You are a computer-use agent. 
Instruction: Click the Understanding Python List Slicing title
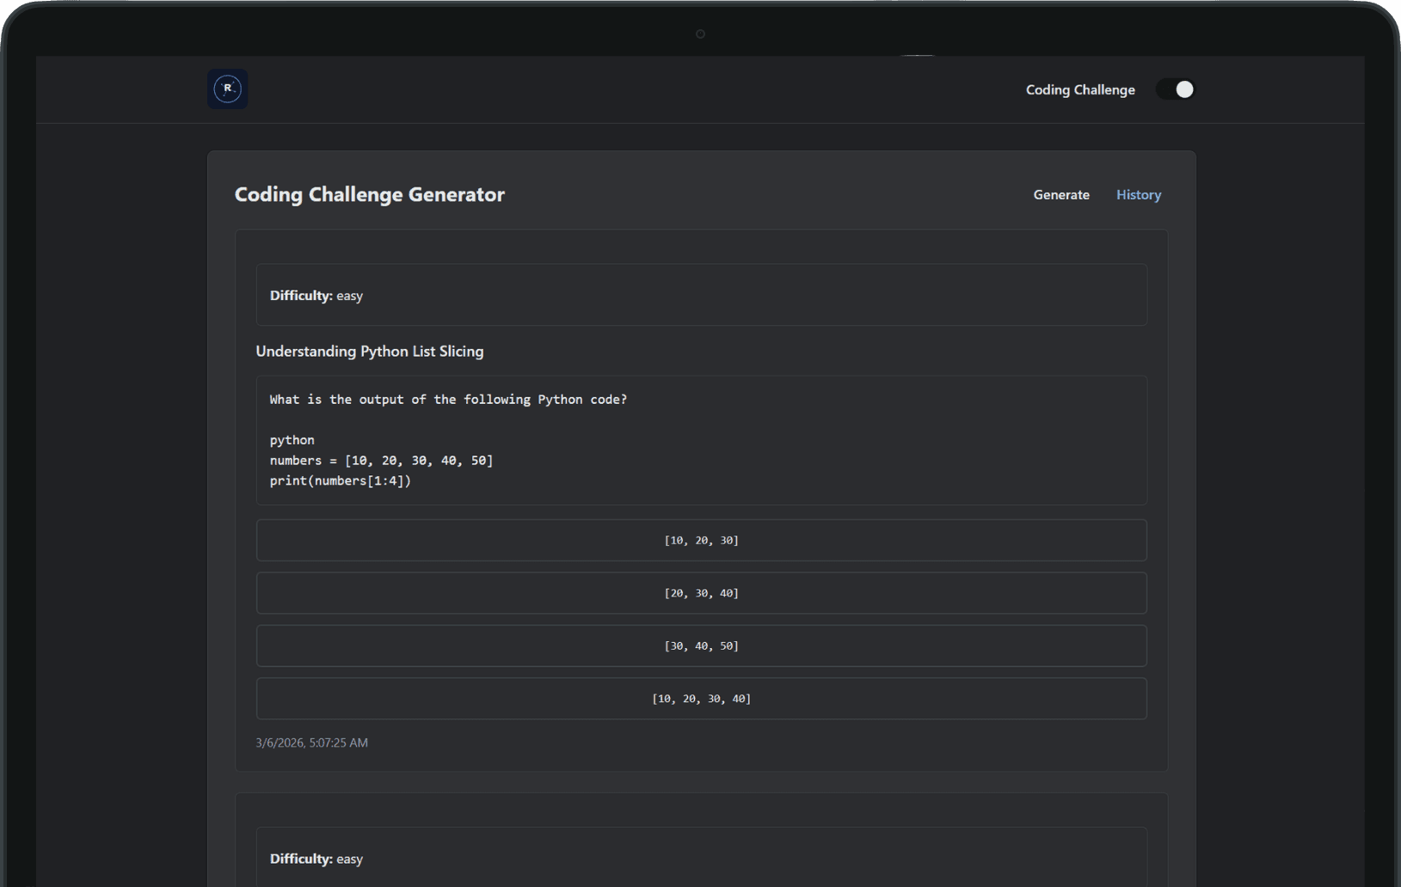pyautogui.click(x=369, y=351)
